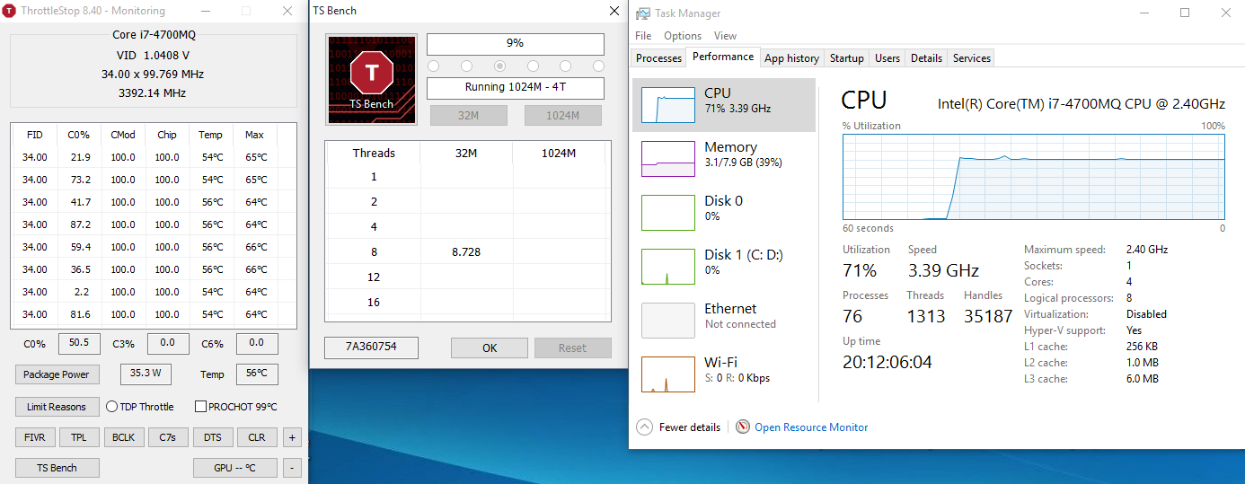The width and height of the screenshot is (1245, 484).
Task: Switch to the Performance tab
Action: click(x=723, y=57)
